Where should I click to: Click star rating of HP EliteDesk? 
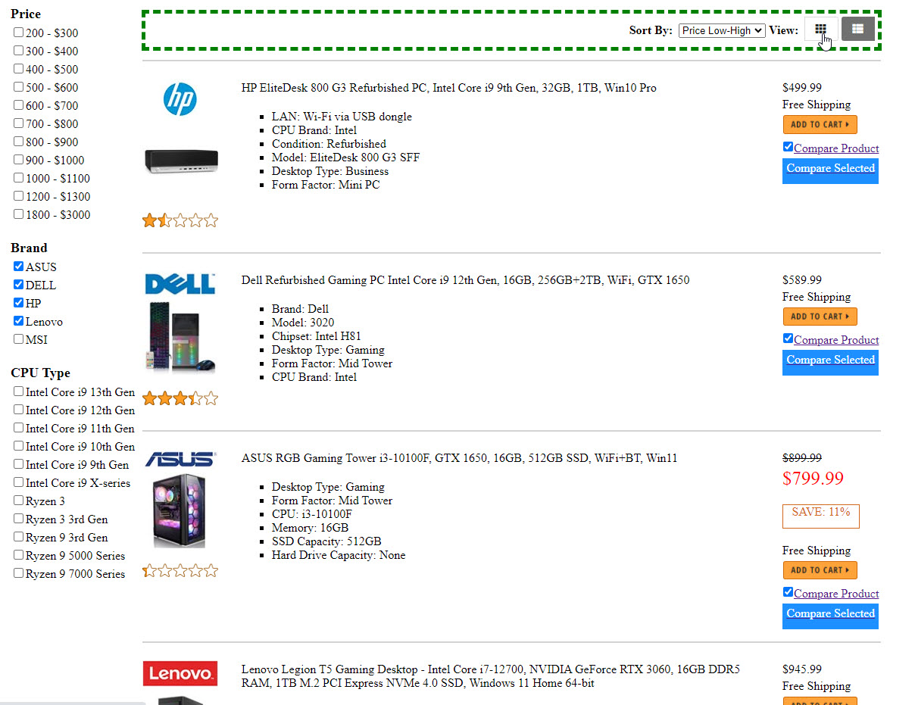point(180,221)
